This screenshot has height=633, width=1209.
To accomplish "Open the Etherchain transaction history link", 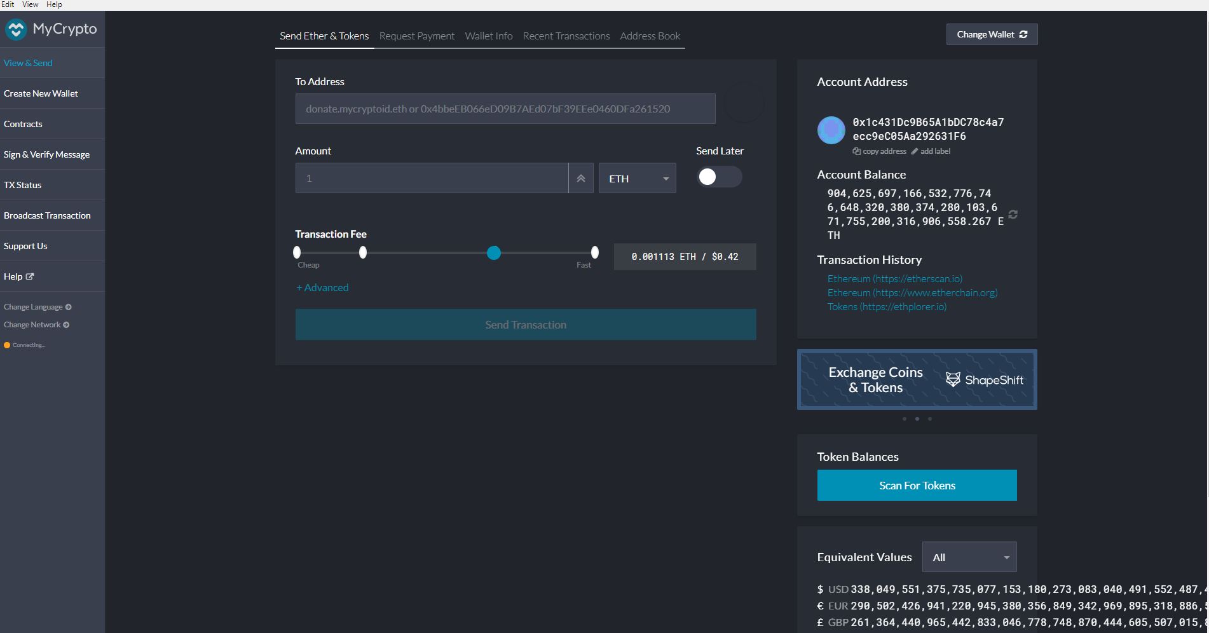I will click(x=913, y=293).
